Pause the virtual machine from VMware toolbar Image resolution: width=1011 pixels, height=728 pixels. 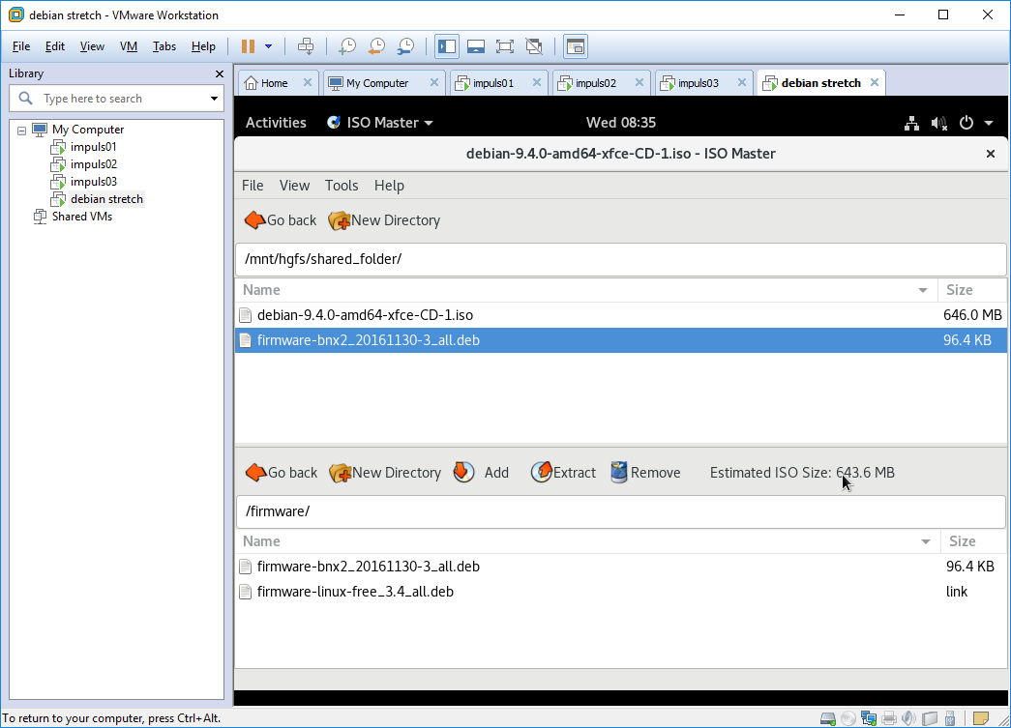point(248,46)
